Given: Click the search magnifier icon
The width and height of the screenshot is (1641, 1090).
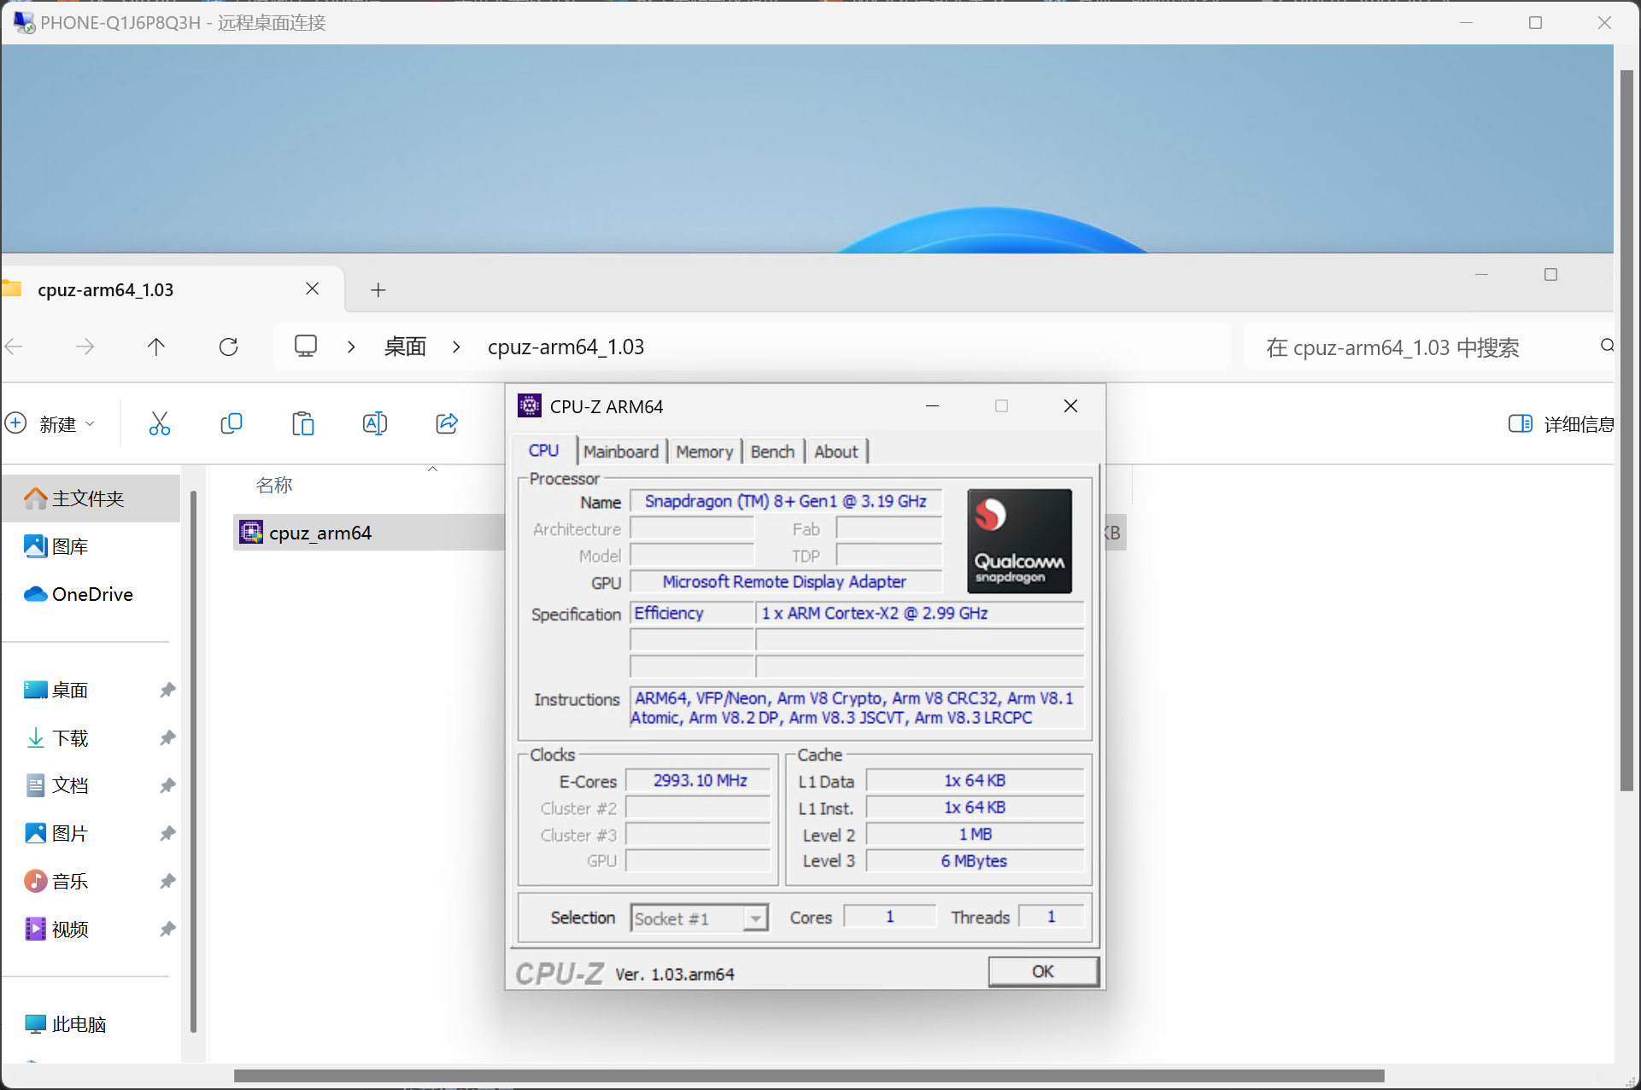Looking at the screenshot, I should point(1607,346).
